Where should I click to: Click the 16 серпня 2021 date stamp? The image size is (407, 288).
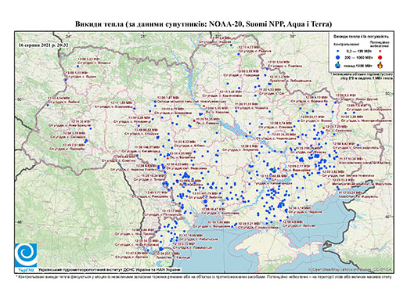[x=44, y=45]
